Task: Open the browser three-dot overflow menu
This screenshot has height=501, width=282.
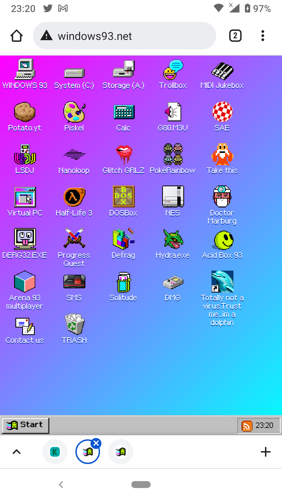Action: 263,36
